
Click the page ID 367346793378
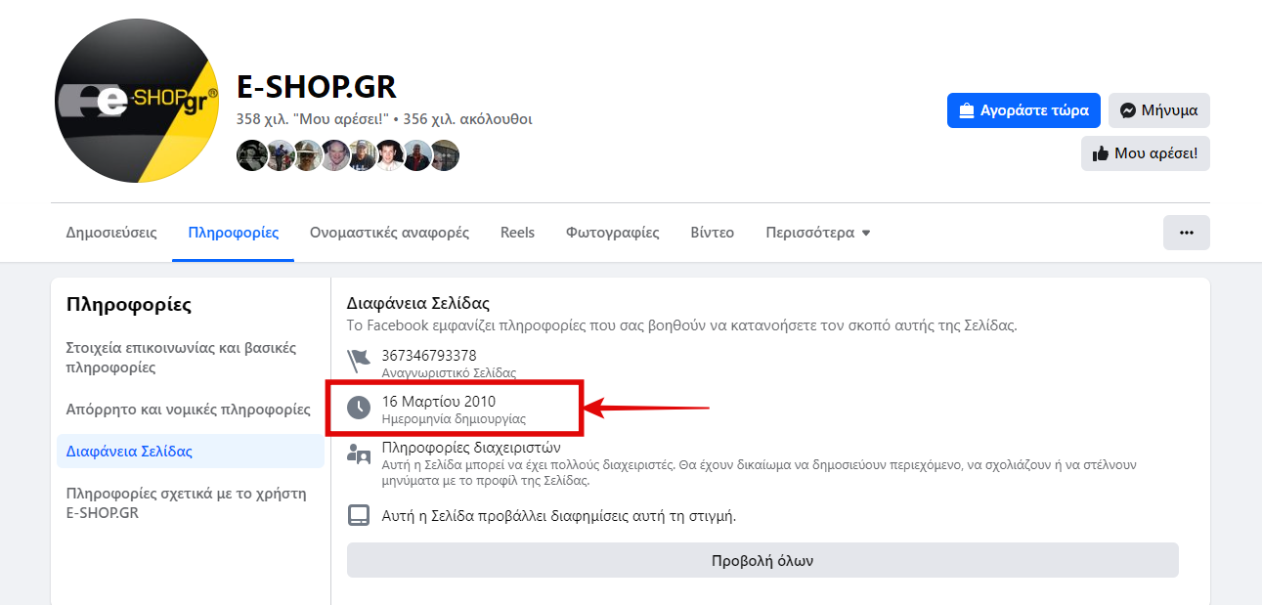coord(429,355)
